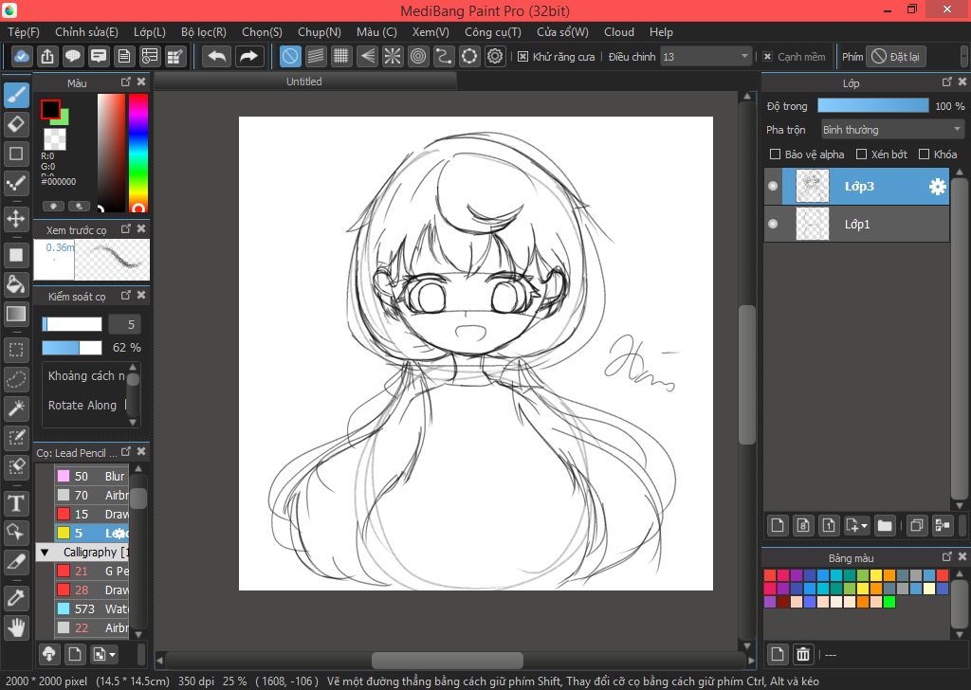Toggle the Khử răng cưa checkbox

click(522, 57)
